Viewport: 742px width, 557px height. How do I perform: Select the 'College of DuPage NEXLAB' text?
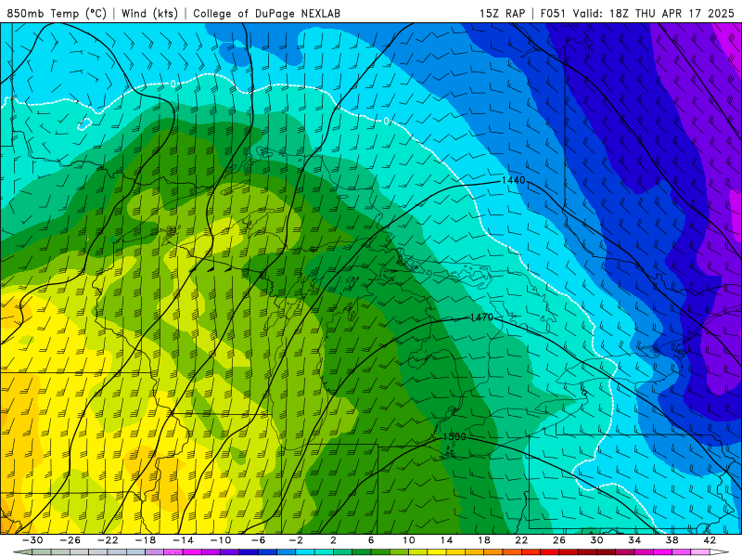tap(266, 13)
